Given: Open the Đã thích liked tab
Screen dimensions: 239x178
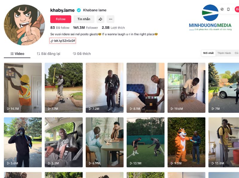Looking at the screenshot, I should 82,54.
